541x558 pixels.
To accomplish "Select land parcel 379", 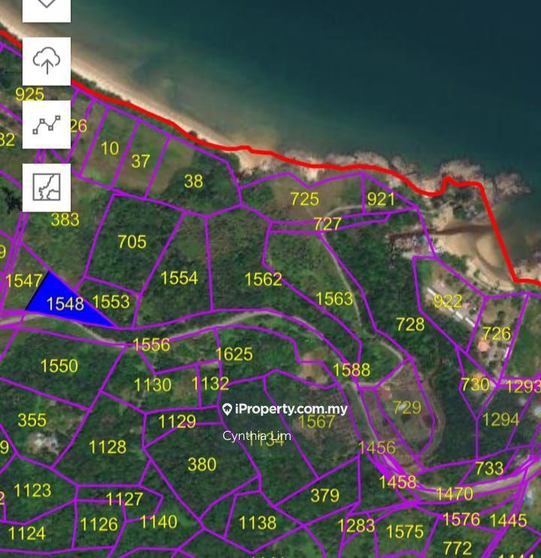I will point(325,495).
